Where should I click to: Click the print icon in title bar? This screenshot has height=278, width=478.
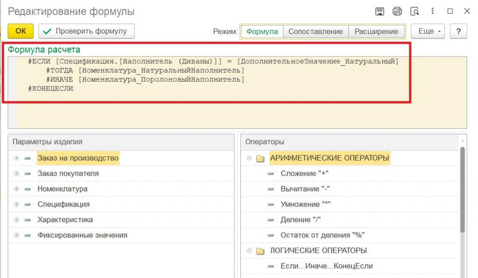[x=397, y=11]
